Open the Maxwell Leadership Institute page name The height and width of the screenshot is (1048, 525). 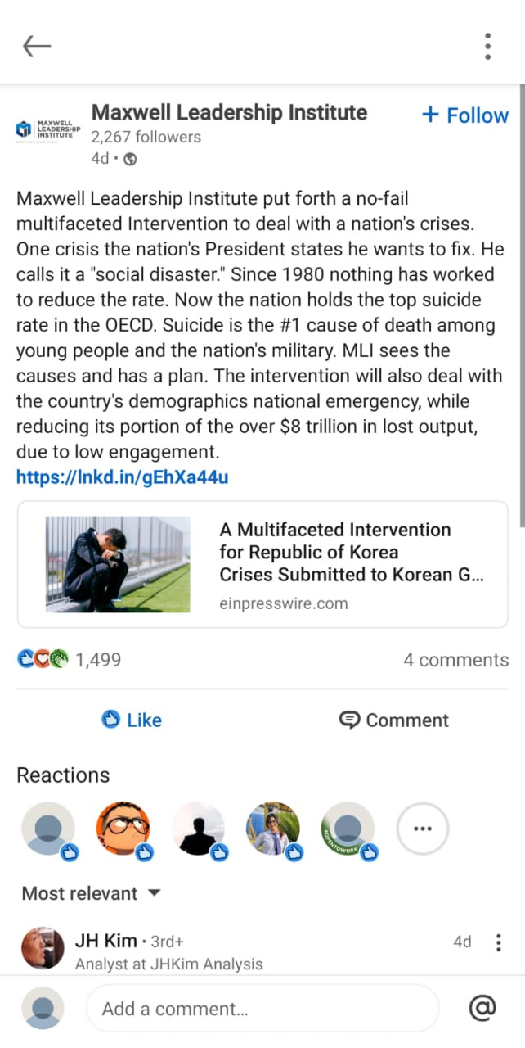coord(230,112)
